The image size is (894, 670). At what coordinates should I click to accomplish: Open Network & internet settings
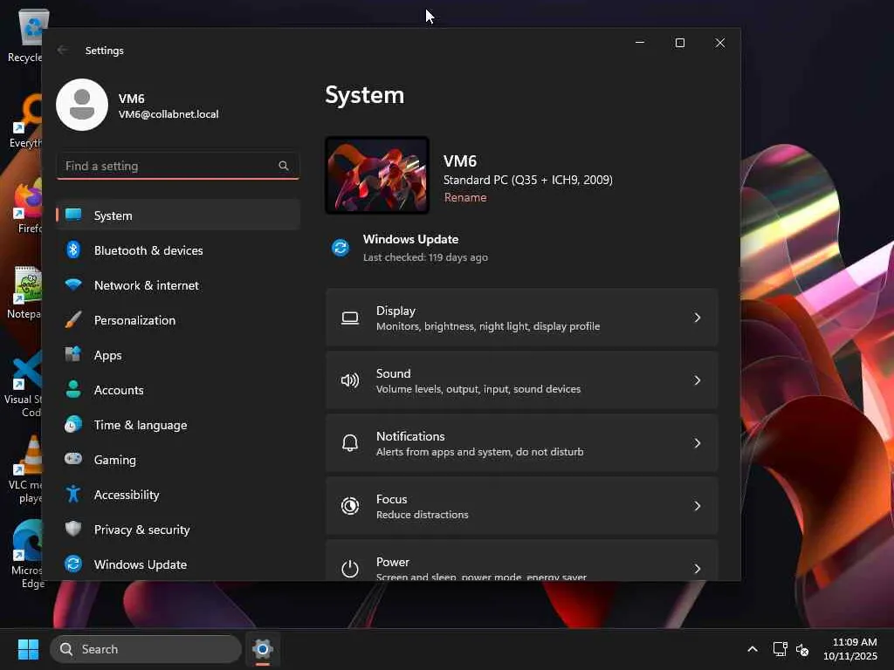[x=178, y=285]
